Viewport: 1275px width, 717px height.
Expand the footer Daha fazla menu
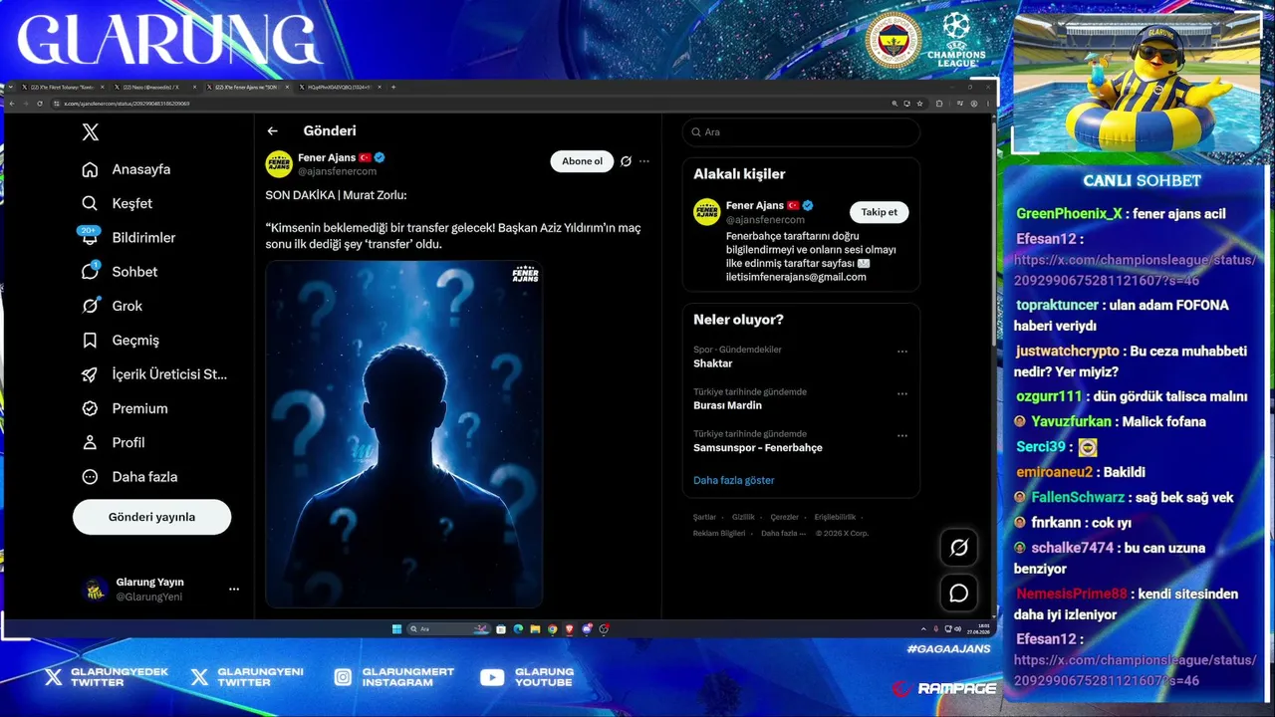click(783, 533)
